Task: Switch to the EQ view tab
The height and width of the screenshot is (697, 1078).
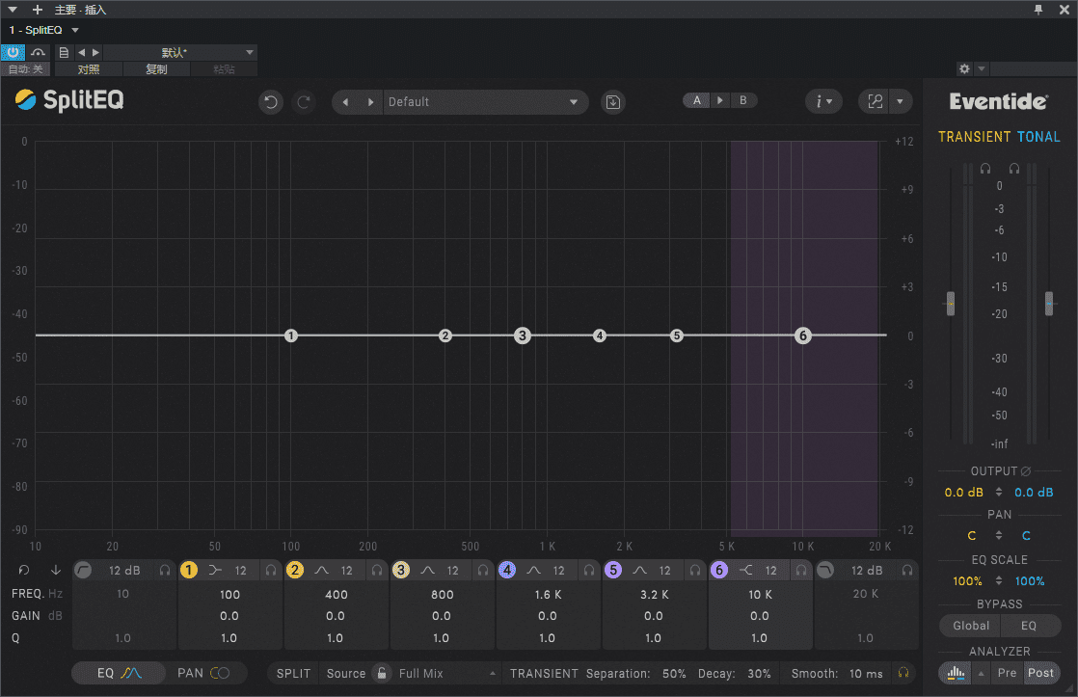Action: click(x=119, y=673)
